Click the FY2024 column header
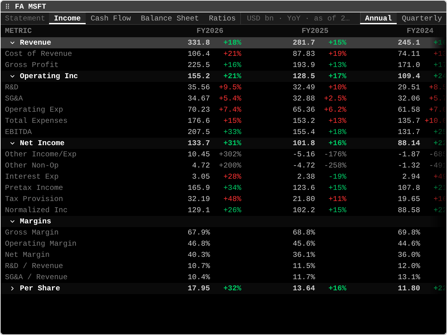 420,31
